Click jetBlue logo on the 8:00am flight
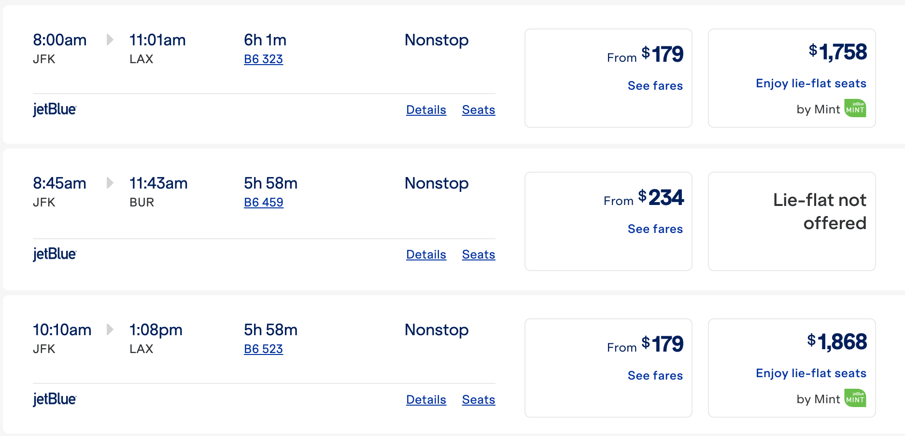This screenshot has width=905, height=436. [54, 109]
